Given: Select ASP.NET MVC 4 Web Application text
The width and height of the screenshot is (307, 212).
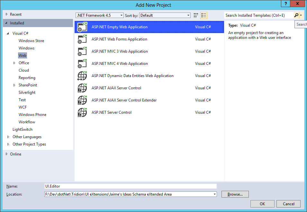Looking at the screenshot, I should click(120, 64).
